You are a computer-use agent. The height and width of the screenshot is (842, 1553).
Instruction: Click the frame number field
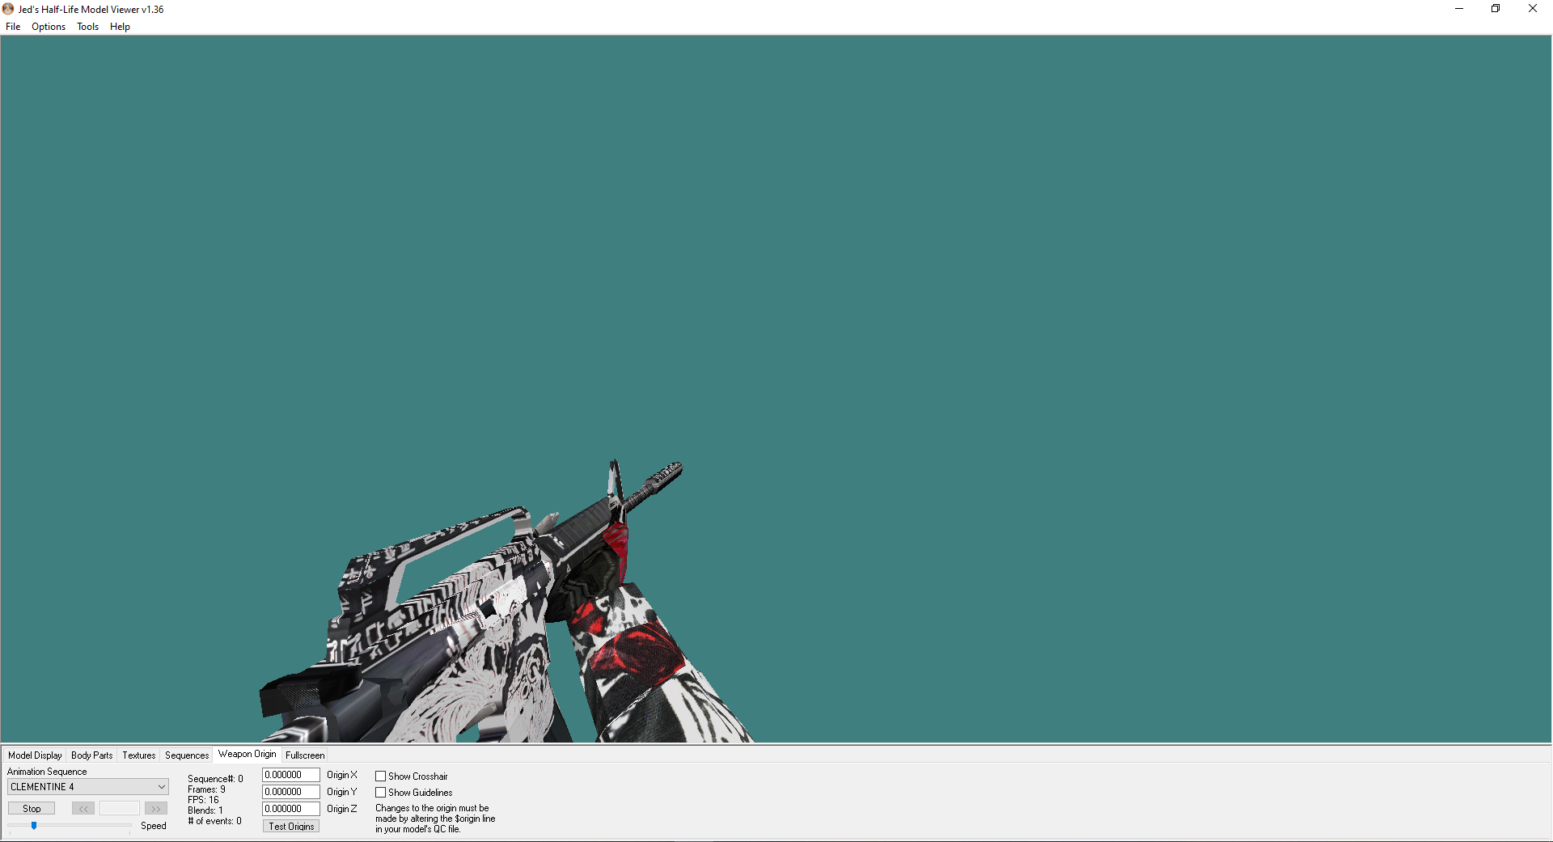tap(120, 809)
